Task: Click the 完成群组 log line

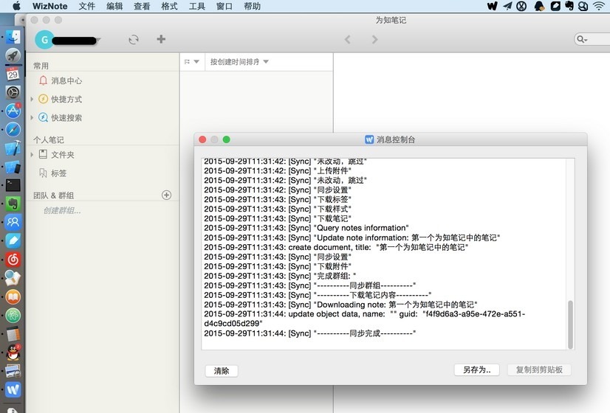Action: [x=280, y=276]
